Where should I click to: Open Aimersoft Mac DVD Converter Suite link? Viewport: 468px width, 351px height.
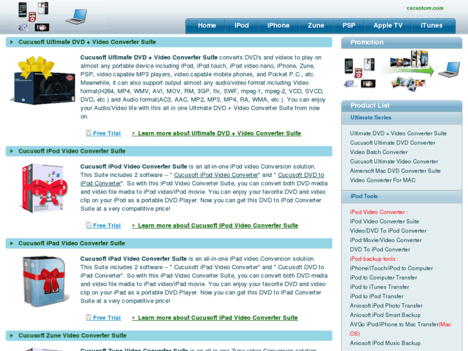pyautogui.click(x=395, y=171)
